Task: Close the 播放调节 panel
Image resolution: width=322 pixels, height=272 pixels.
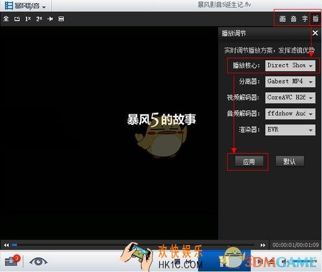Action: click(315, 33)
